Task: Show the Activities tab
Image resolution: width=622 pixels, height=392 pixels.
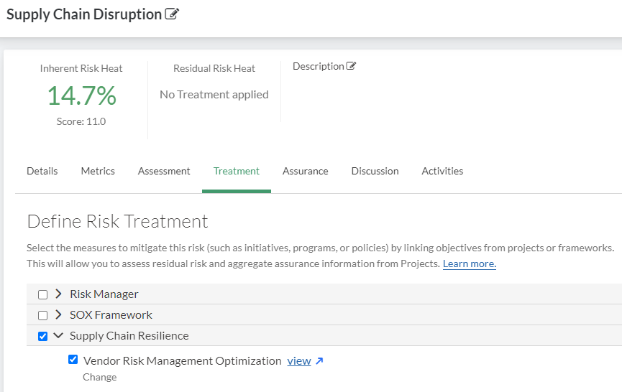Action: click(442, 171)
